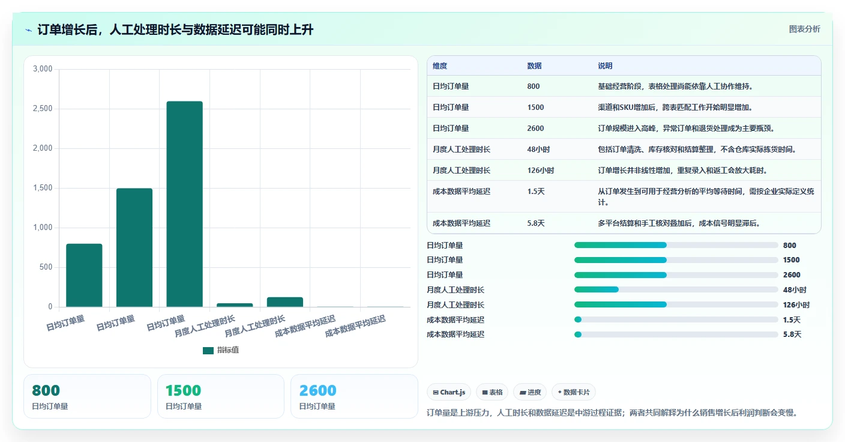The height and width of the screenshot is (442, 845).
Task: Click description starting 基础经营阶段
Action: [675, 86]
